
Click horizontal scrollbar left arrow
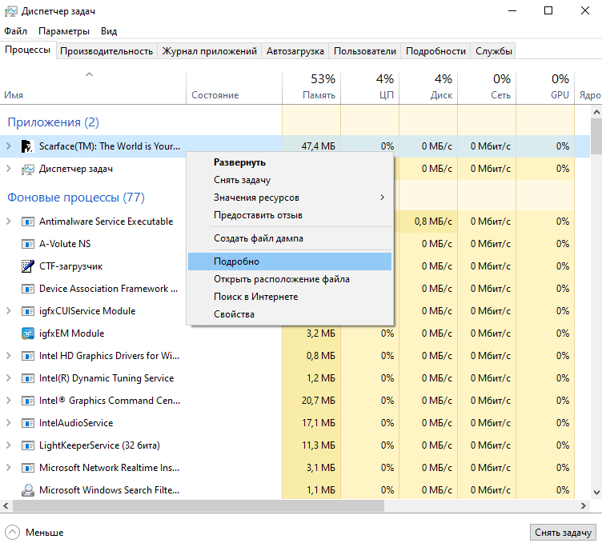tap(6, 505)
